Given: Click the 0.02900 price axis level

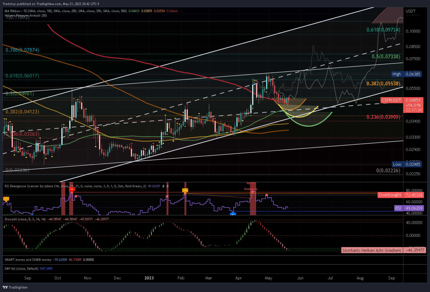Looking at the screenshot, I should [x=413, y=150].
